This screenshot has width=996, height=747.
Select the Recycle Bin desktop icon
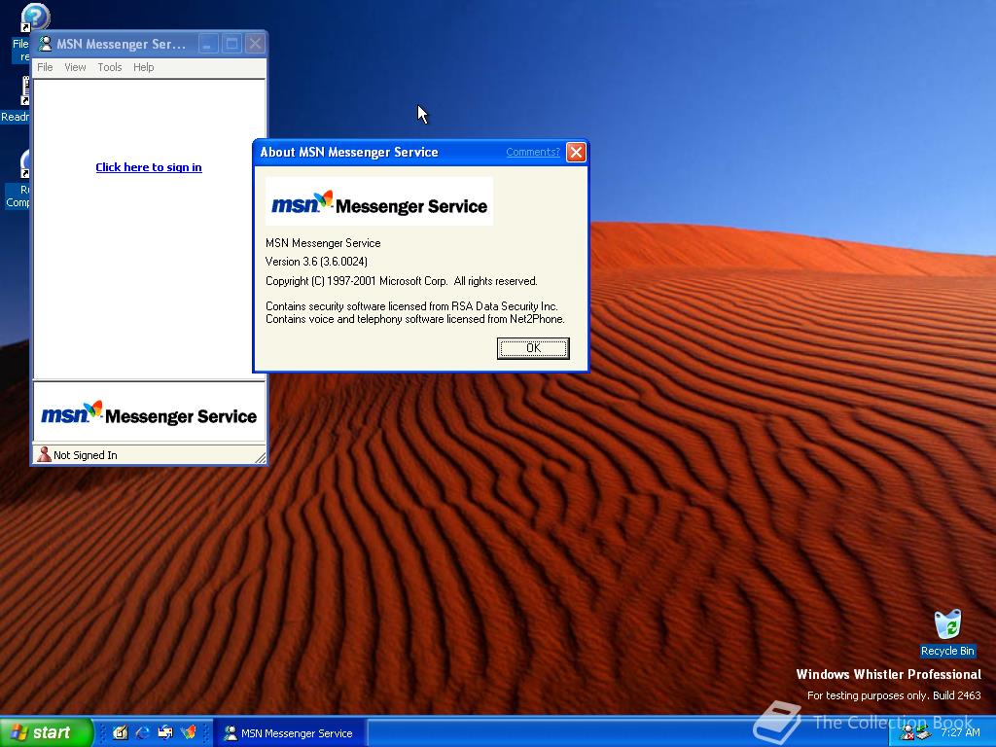tap(947, 633)
